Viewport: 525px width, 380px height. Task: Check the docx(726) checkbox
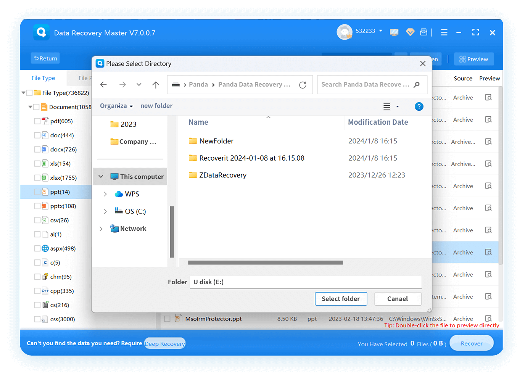[x=37, y=149]
